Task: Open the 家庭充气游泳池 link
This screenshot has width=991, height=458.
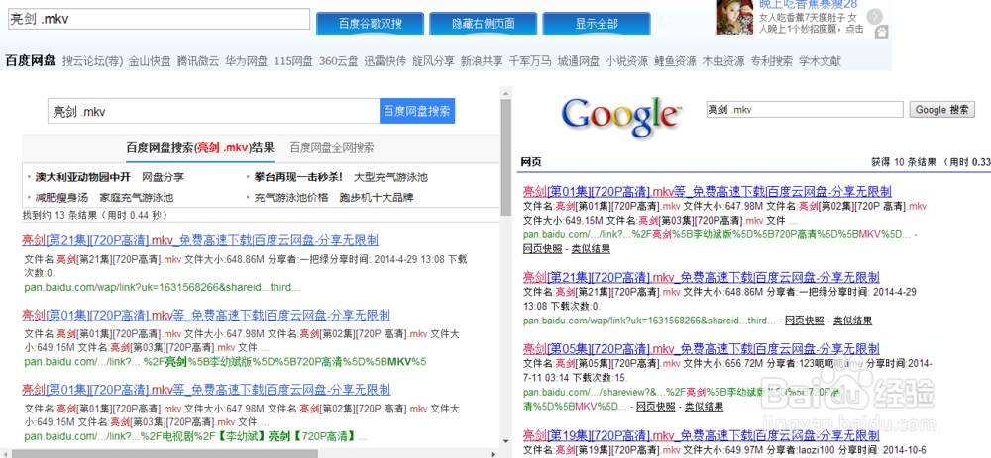Action: pos(137,198)
